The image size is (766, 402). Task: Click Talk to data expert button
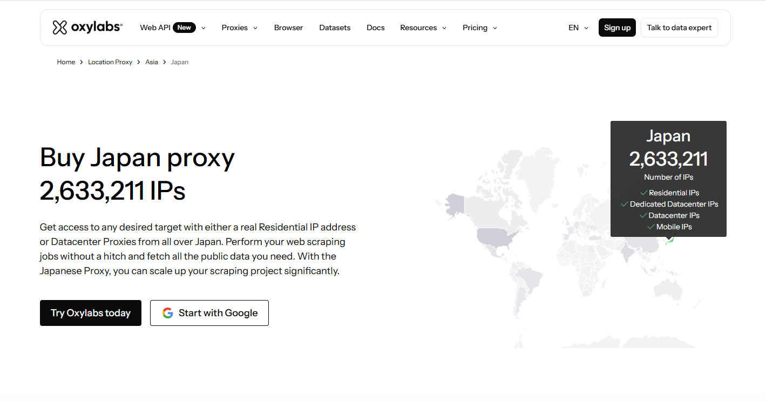[x=679, y=28]
